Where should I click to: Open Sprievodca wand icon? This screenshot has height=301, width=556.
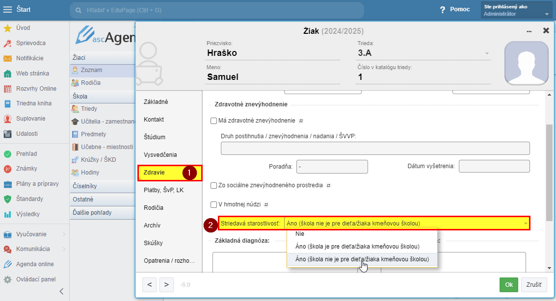7,43
